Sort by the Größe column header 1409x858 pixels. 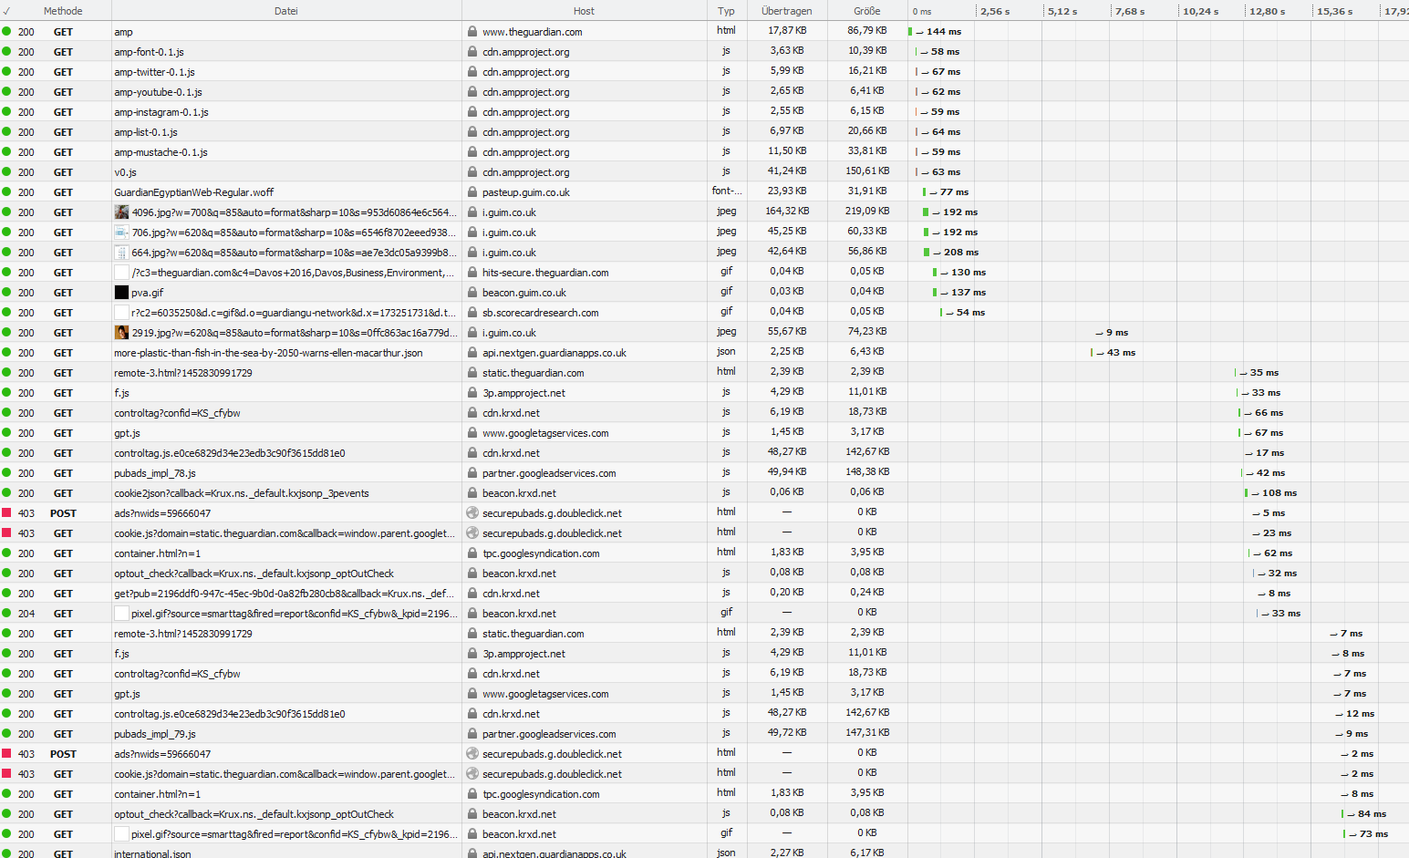pyautogui.click(x=867, y=11)
